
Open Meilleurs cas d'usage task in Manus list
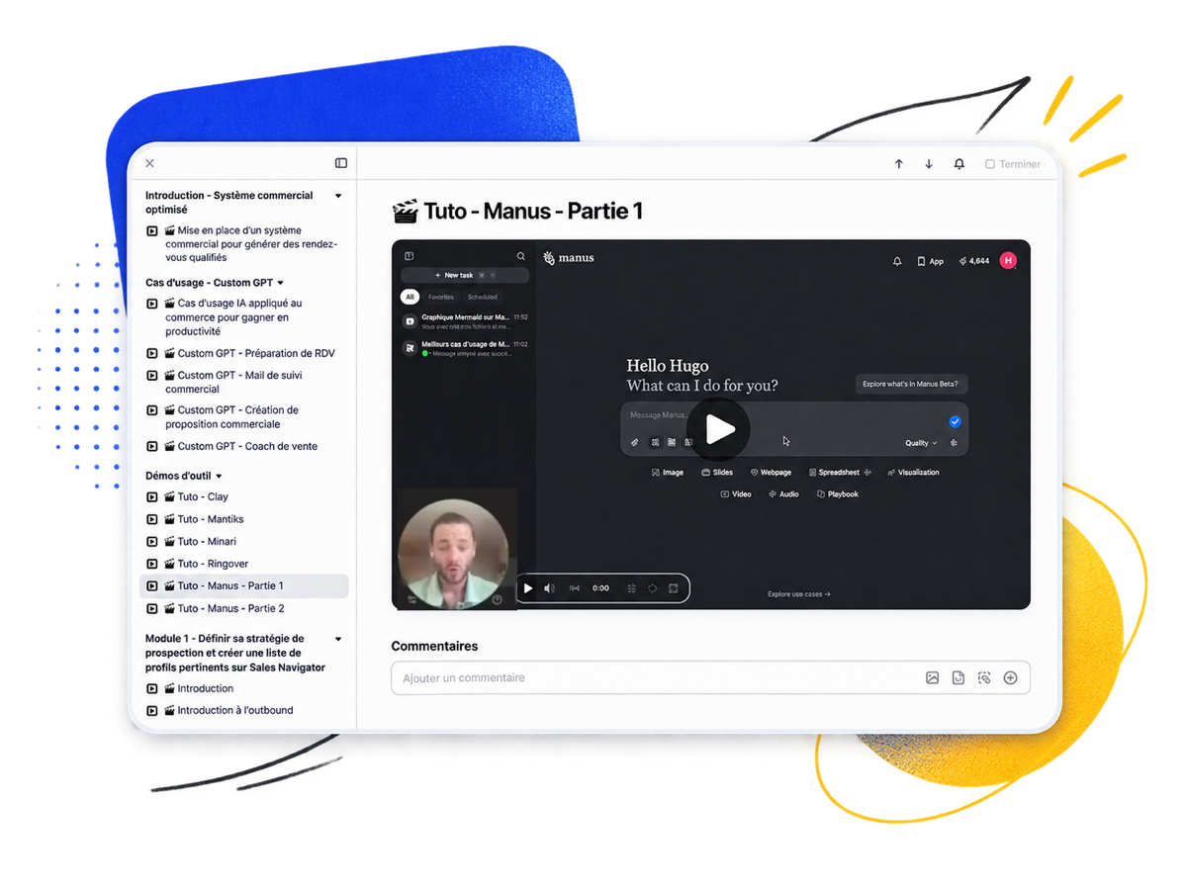point(465,348)
